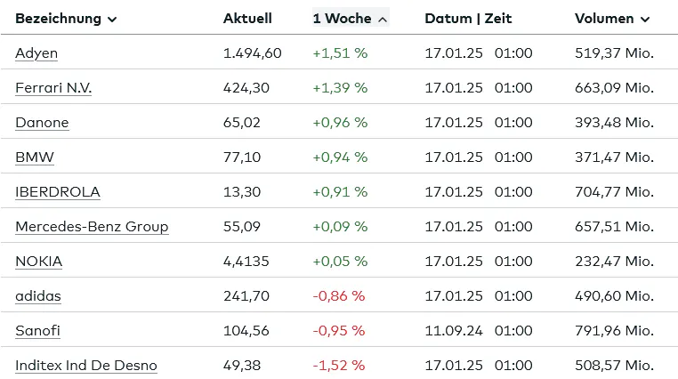The width and height of the screenshot is (678, 379).
Task: Select Sanofi's -0,95 % weekly change
Action: 339,331
